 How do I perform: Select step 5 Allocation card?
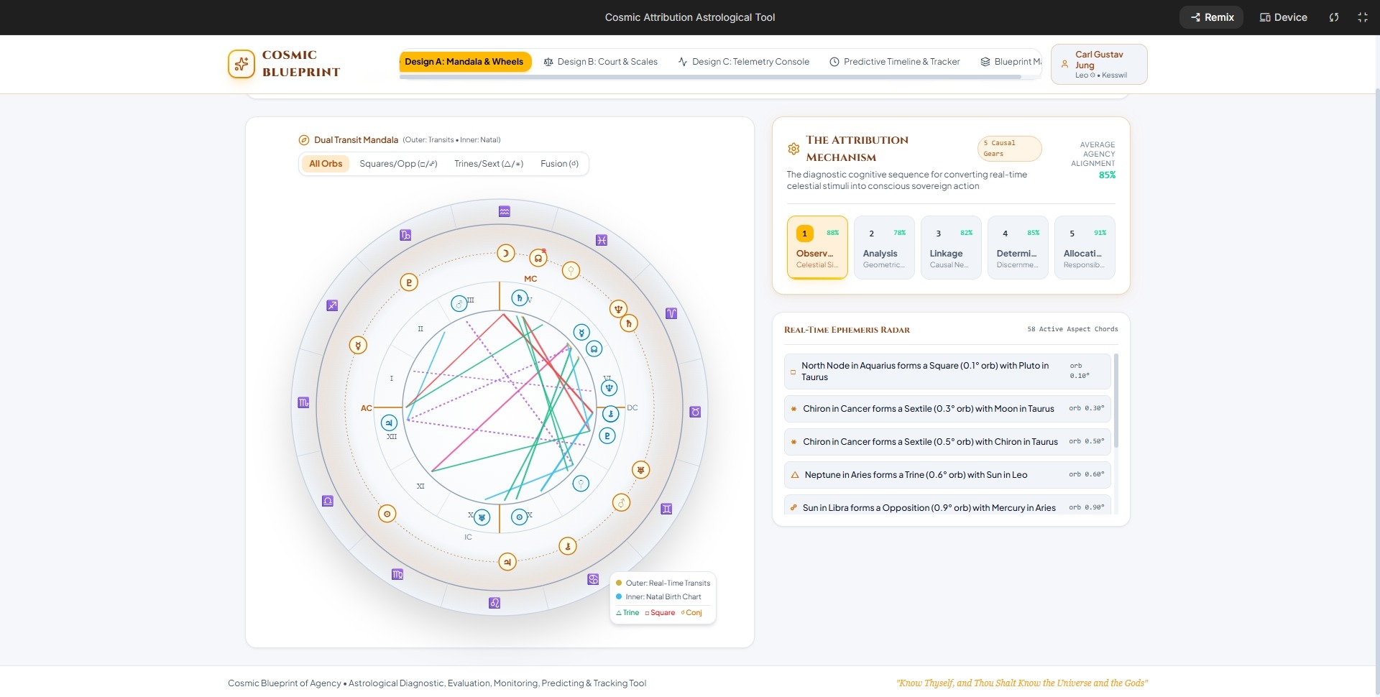click(x=1085, y=247)
